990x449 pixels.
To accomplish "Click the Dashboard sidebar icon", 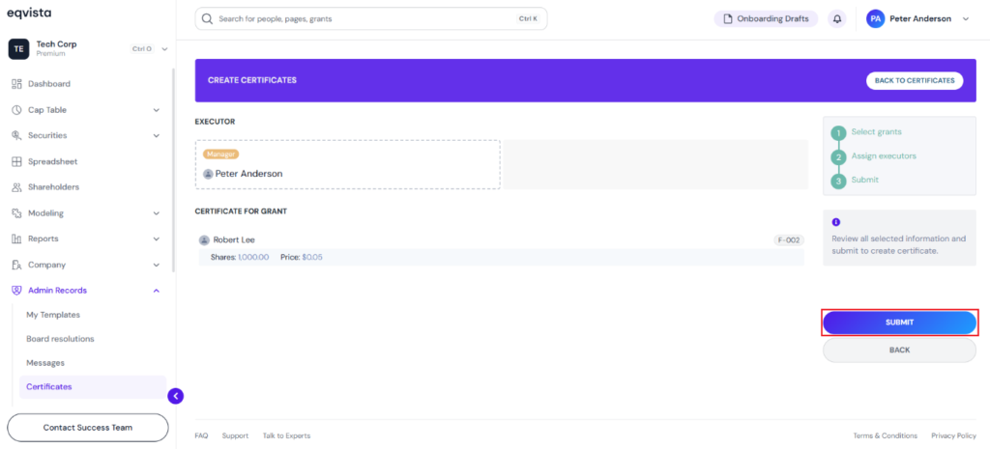I will coord(17,84).
